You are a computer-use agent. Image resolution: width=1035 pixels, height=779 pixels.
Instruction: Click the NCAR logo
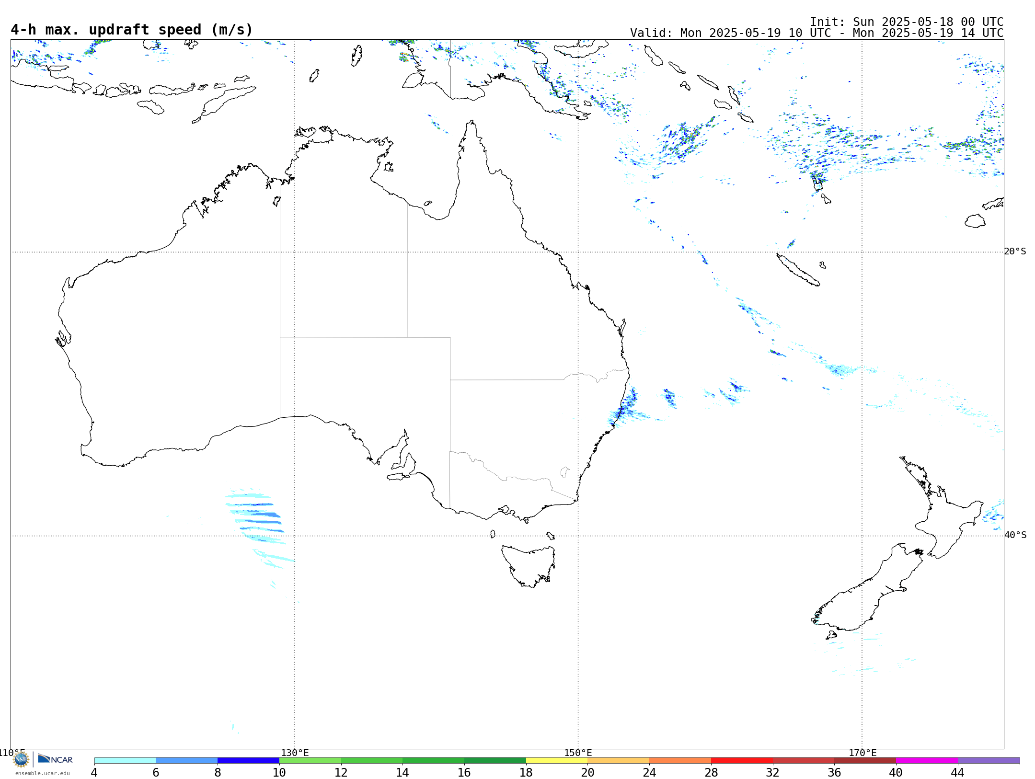[55, 759]
